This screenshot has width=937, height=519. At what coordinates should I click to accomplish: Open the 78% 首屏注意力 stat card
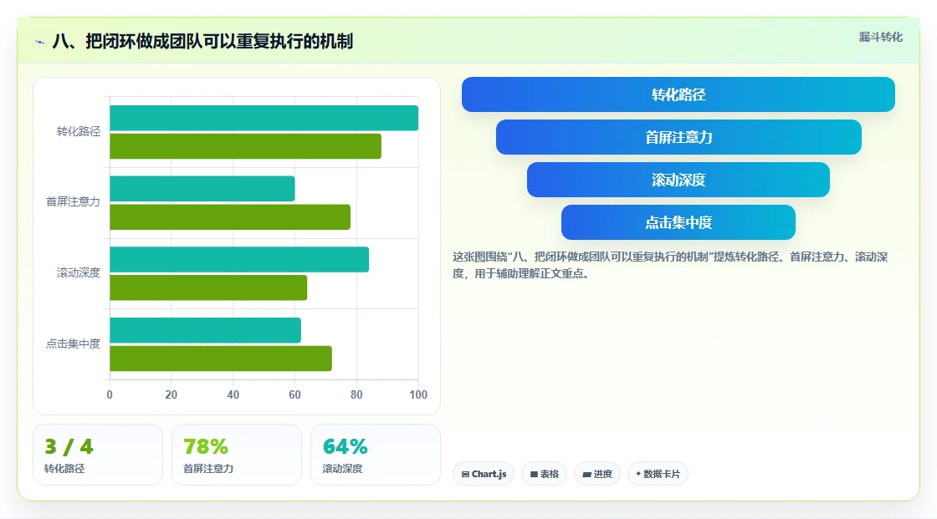pyautogui.click(x=237, y=455)
